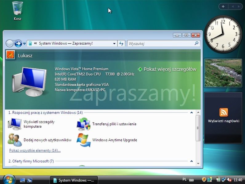Click Wyświetl nagłówki in feed gadget
Viewport: 245px width, 184px height.
click(223, 121)
